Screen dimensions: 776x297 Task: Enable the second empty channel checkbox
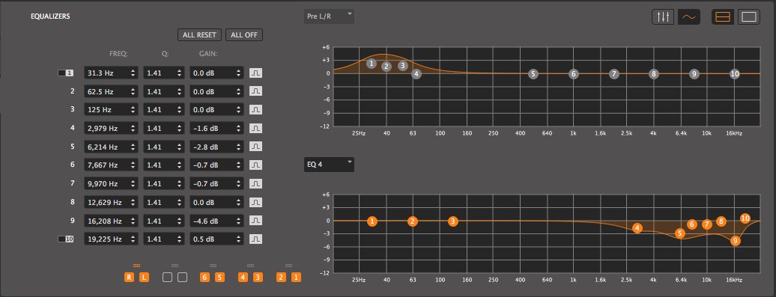(182, 278)
